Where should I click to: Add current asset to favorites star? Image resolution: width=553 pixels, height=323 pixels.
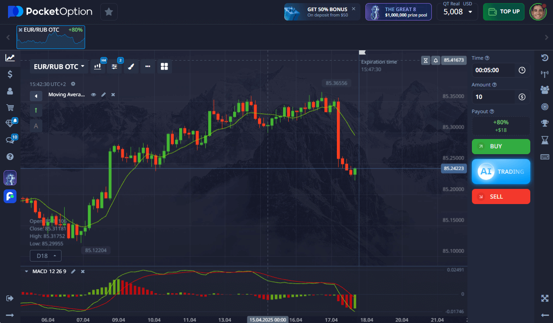[x=109, y=12]
